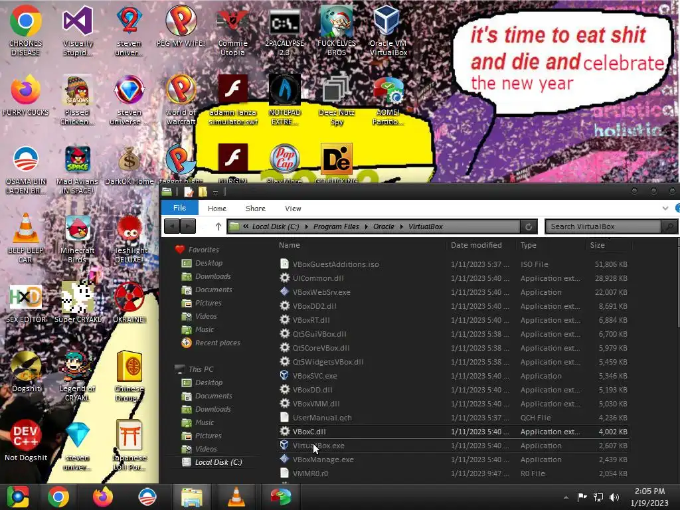The image size is (680, 510).
Task: Open network status tray icon
Action: 598,497
